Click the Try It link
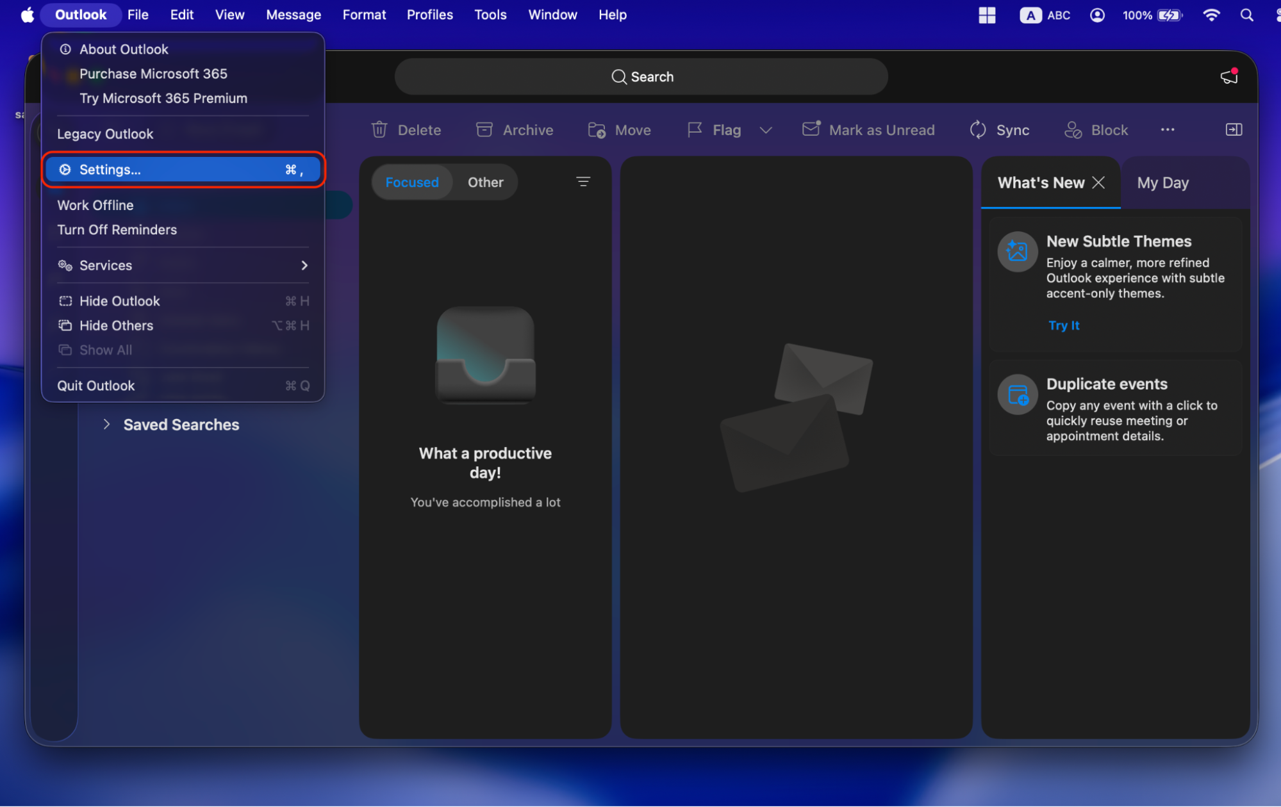1281x807 pixels. coord(1064,325)
